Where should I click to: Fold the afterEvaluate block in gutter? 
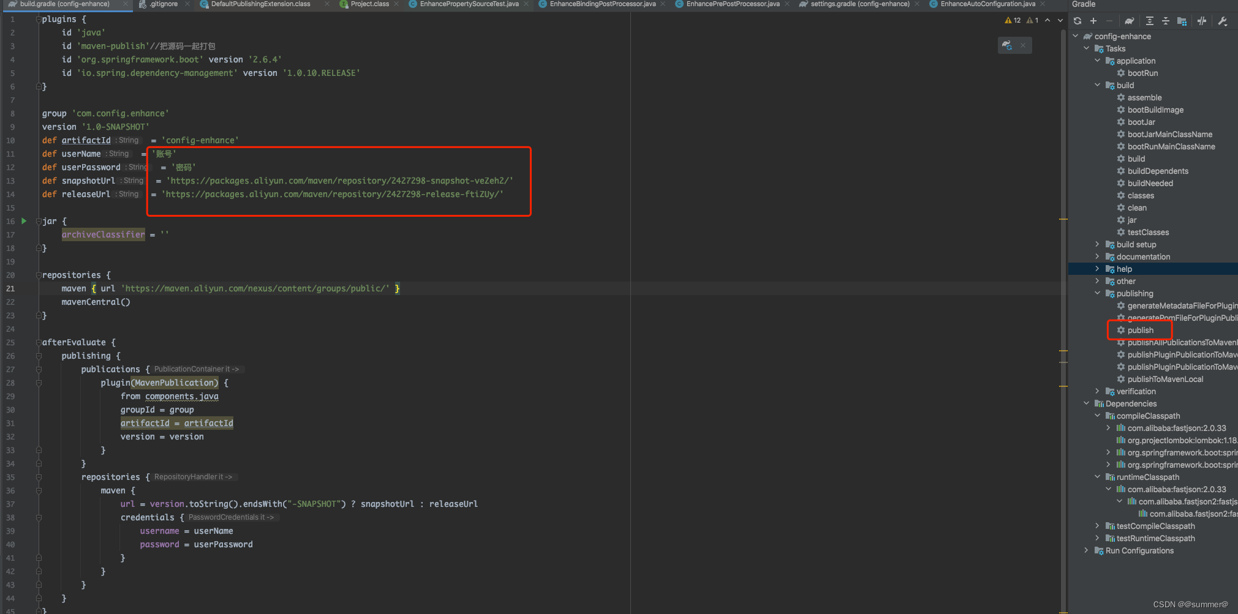pyautogui.click(x=39, y=342)
